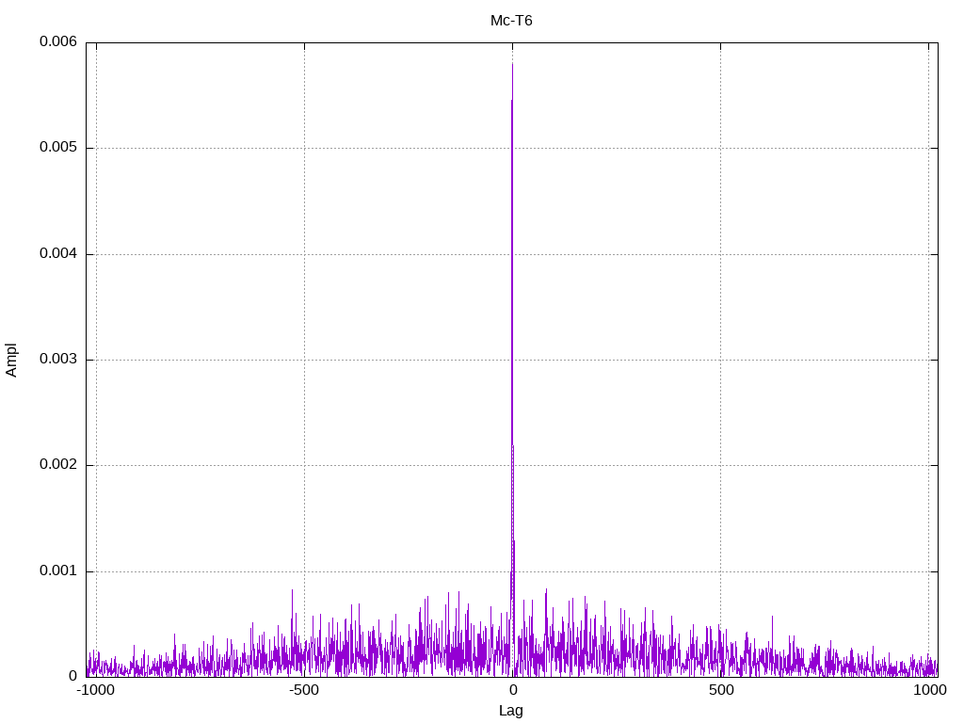964x723 pixels.
Task: Click the Ampl y-axis label
Action: [x=11, y=361]
